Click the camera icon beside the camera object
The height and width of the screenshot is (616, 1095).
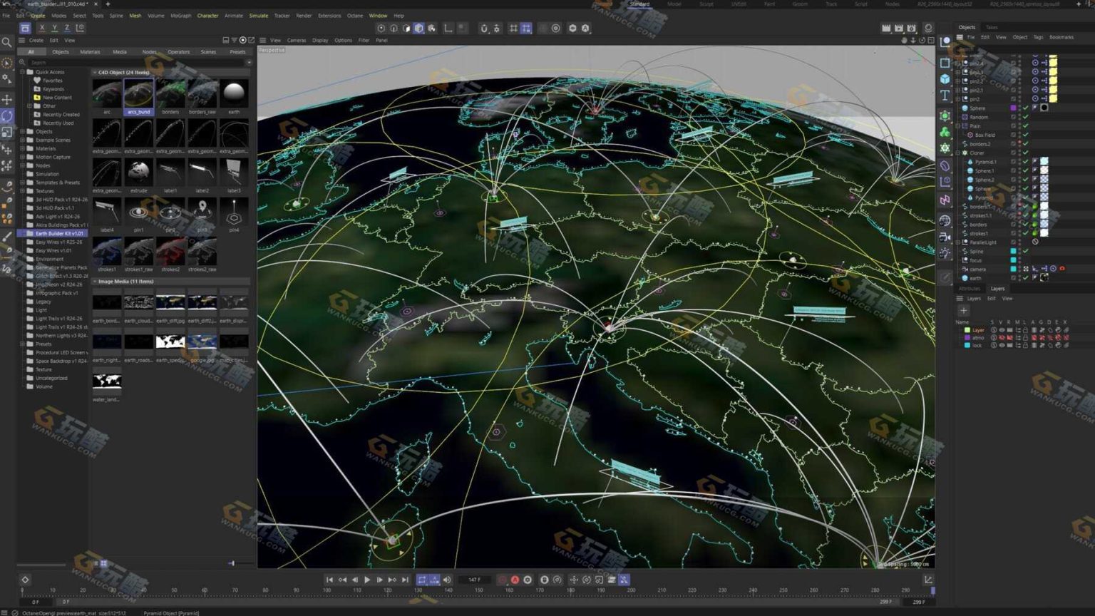[x=966, y=268]
